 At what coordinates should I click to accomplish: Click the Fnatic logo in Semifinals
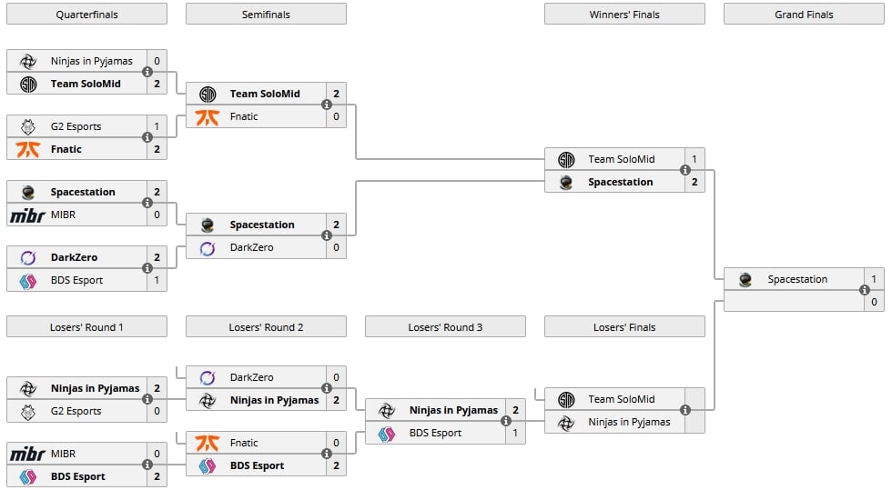[208, 117]
